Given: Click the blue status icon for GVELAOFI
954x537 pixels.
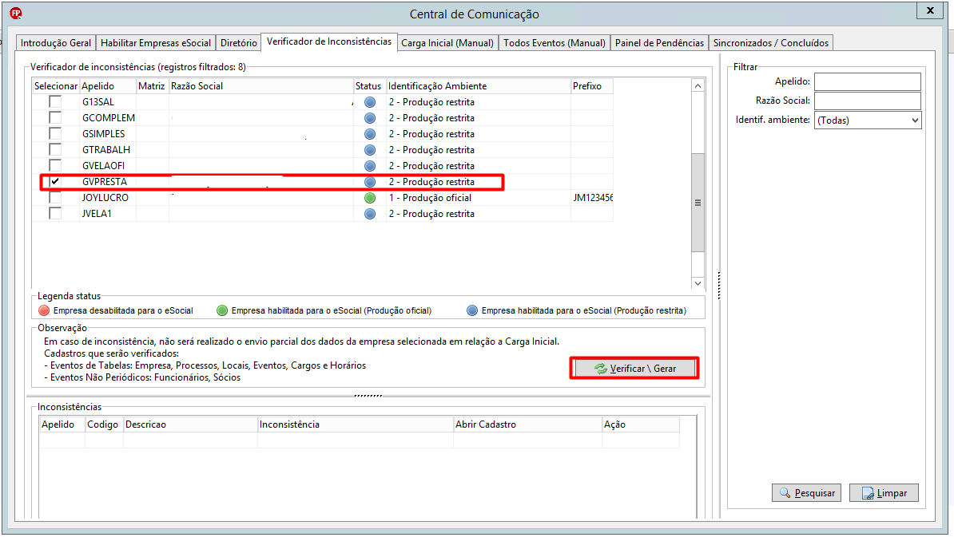Looking at the screenshot, I should coord(370,166).
